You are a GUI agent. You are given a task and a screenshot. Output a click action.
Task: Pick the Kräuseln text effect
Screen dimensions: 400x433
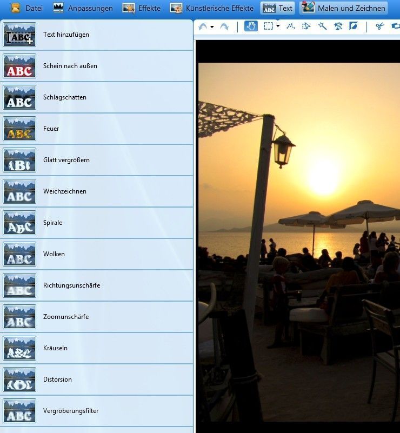(55, 348)
